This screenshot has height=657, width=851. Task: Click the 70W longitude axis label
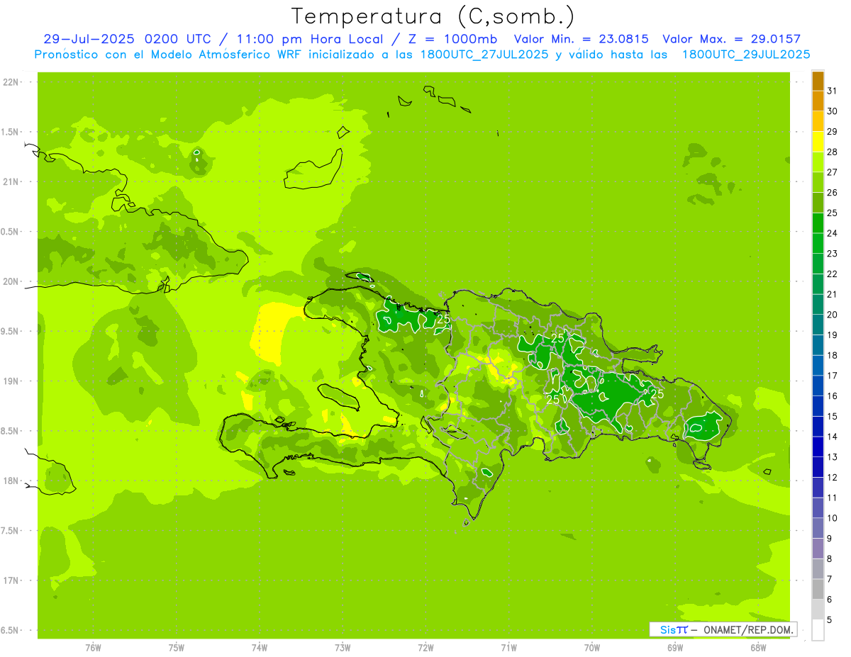coord(591,648)
